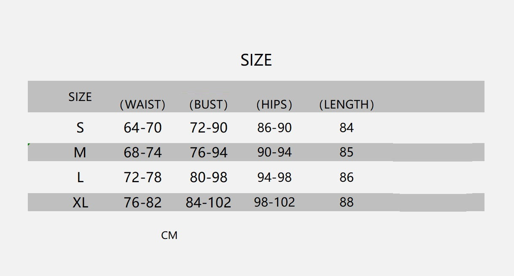Screen dimensions: 514x276
Task: Select the LENGTH column header
Action: click(x=346, y=105)
